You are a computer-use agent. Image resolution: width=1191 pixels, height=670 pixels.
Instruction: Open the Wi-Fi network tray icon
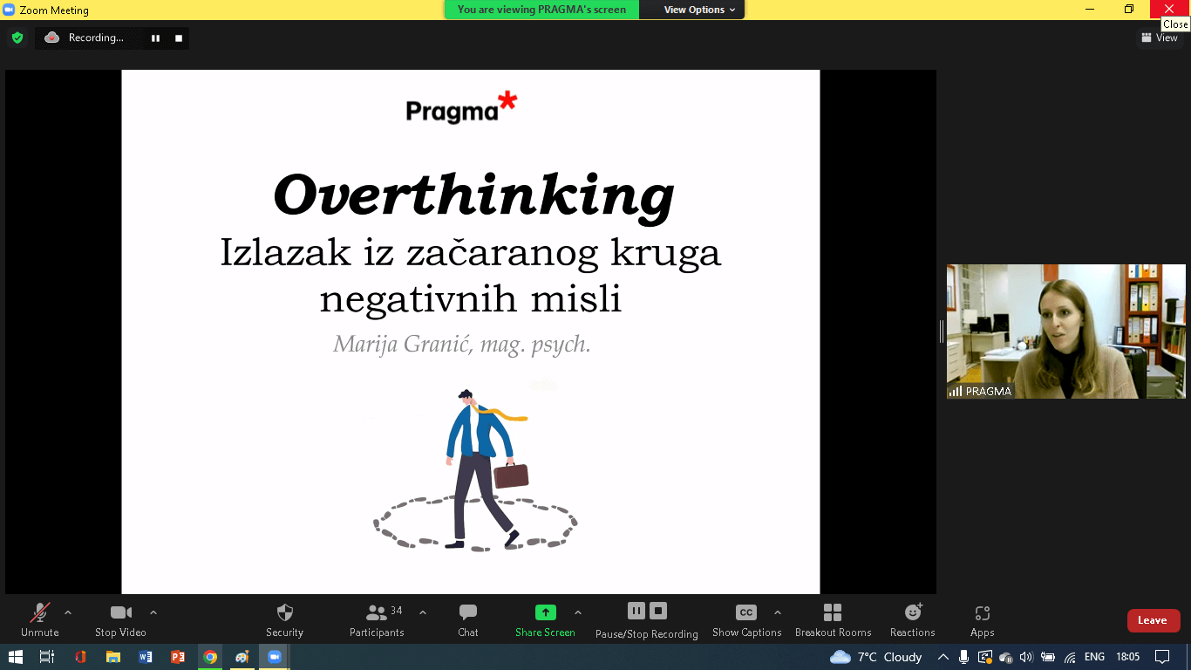click(x=1070, y=657)
